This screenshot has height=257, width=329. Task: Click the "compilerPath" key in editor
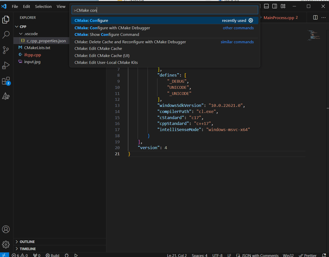174,111
